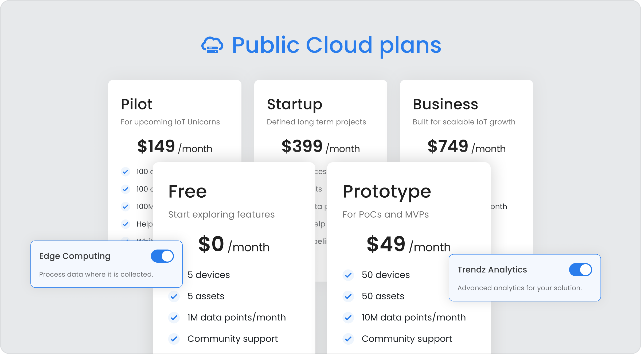Open the Free plan card title
641x354 pixels.
(187, 192)
